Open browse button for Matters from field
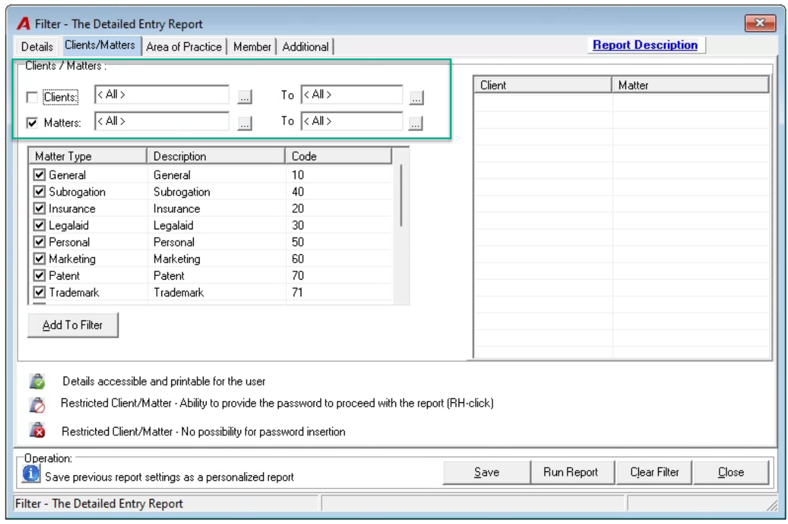 pyautogui.click(x=245, y=123)
